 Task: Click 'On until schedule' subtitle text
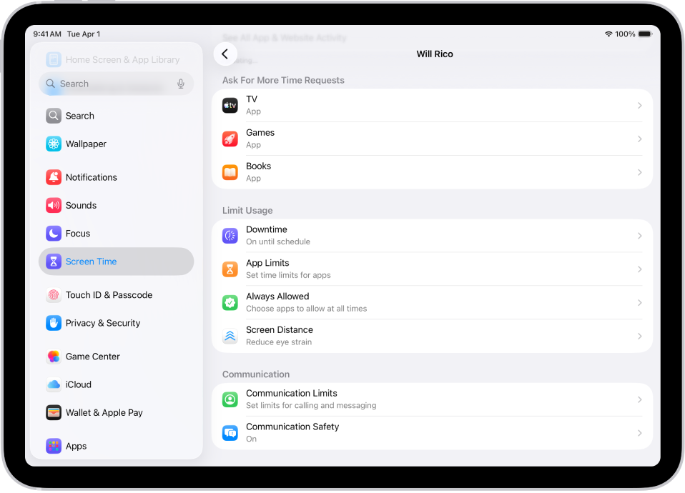click(278, 242)
